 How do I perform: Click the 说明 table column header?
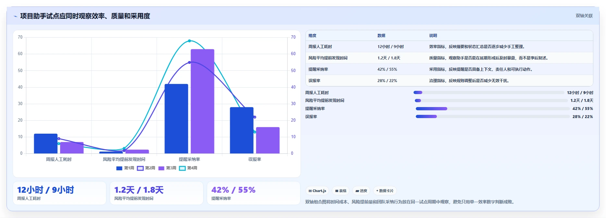click(x=433, y=36)
